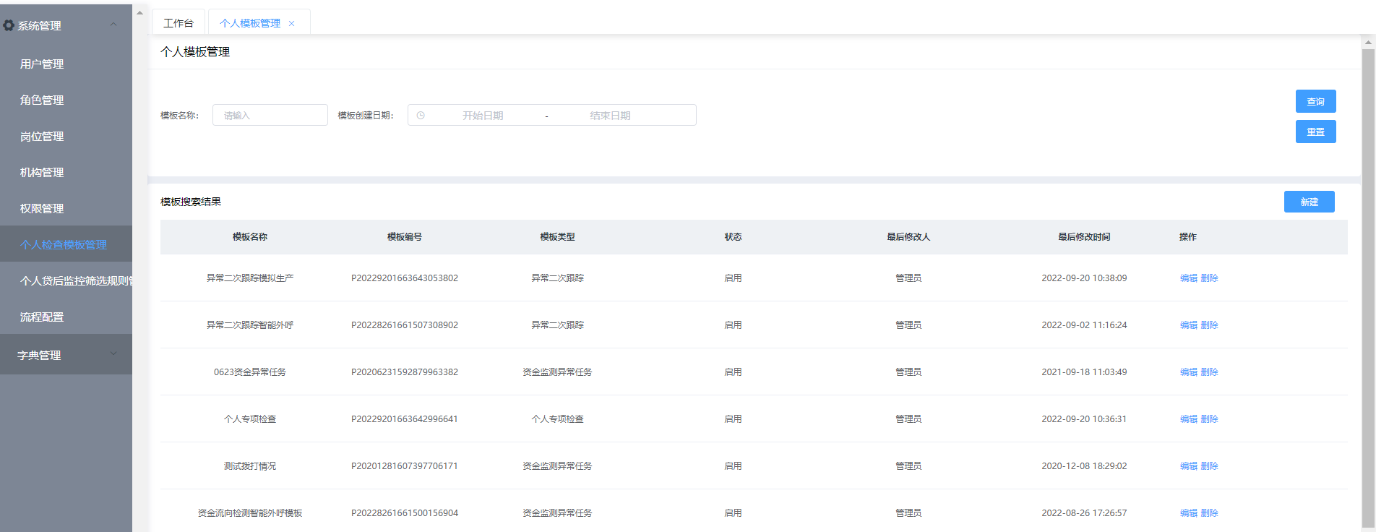The image size is (1376, 532).
Task: Collapse the 系统管理 menu chevron
Action: click(x=113, y=25)
